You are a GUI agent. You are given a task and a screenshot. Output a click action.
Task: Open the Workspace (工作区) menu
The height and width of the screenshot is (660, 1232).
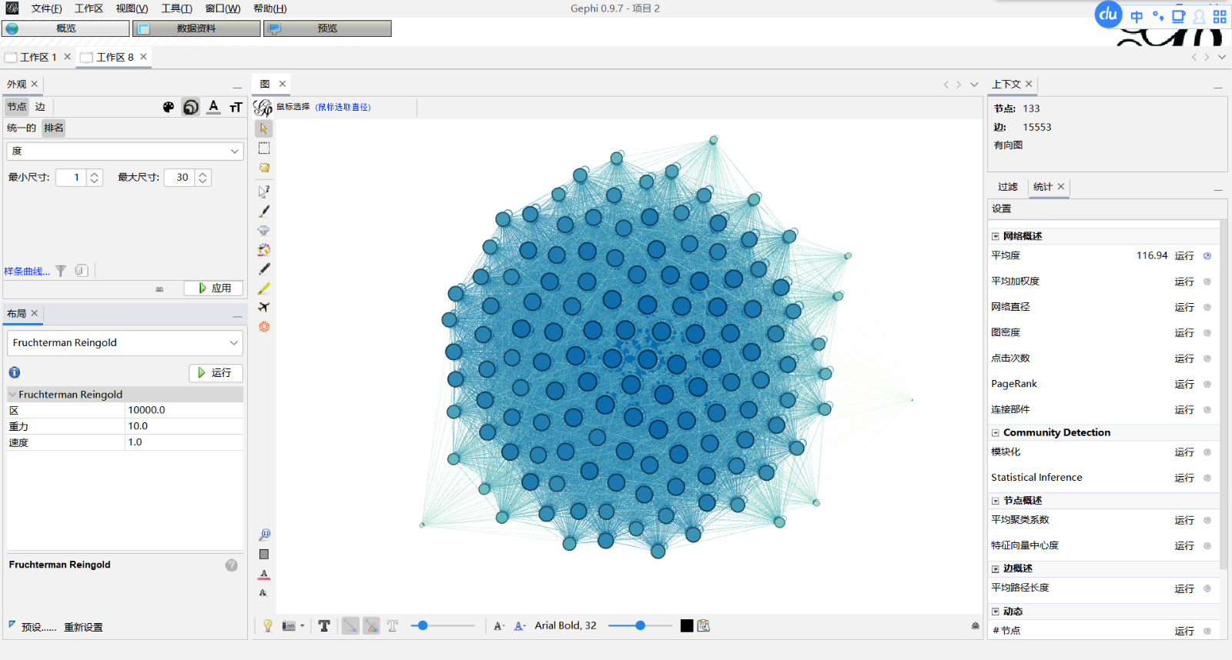pyautogui.click(x=89, y=8)
